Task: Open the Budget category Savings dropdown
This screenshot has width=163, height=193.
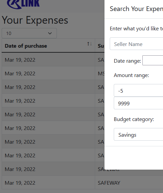Action: (x=138, y=134)
